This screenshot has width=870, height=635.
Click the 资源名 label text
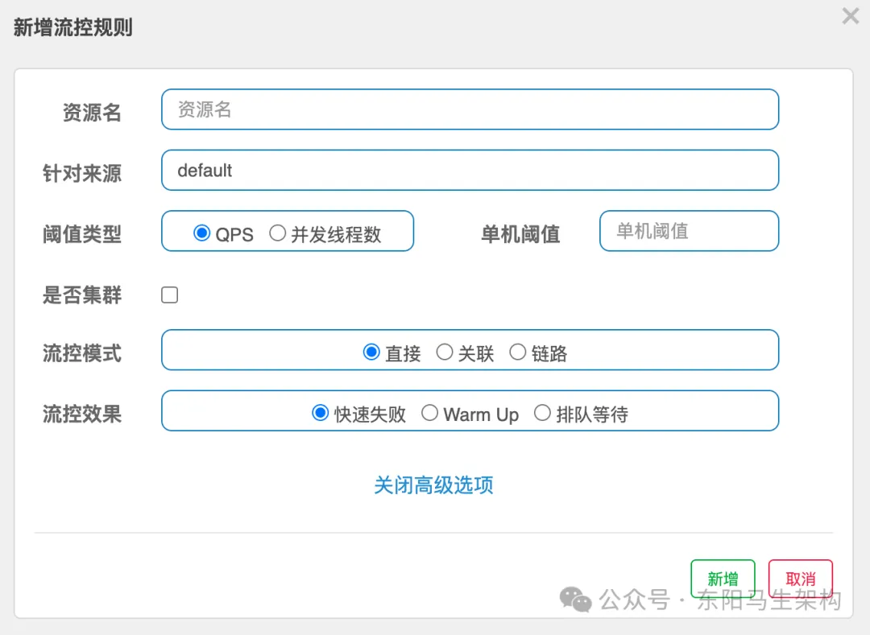(x=92, y=113)
